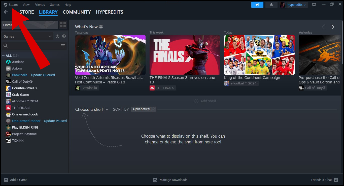Click the megaphone announcements icon
This screenshot has height=186, width=344.
pyautogui.click(x=257, y=5)
